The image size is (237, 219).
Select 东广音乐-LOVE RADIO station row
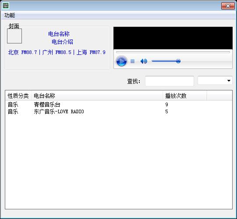tap(118, 111)
